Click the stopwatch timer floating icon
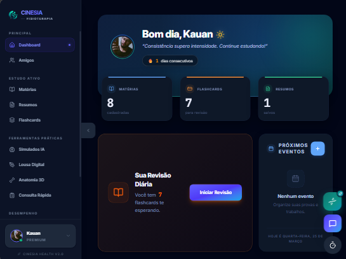Image resolution: width=346 pixels, height=259 pixels. [x=333, y=245]
